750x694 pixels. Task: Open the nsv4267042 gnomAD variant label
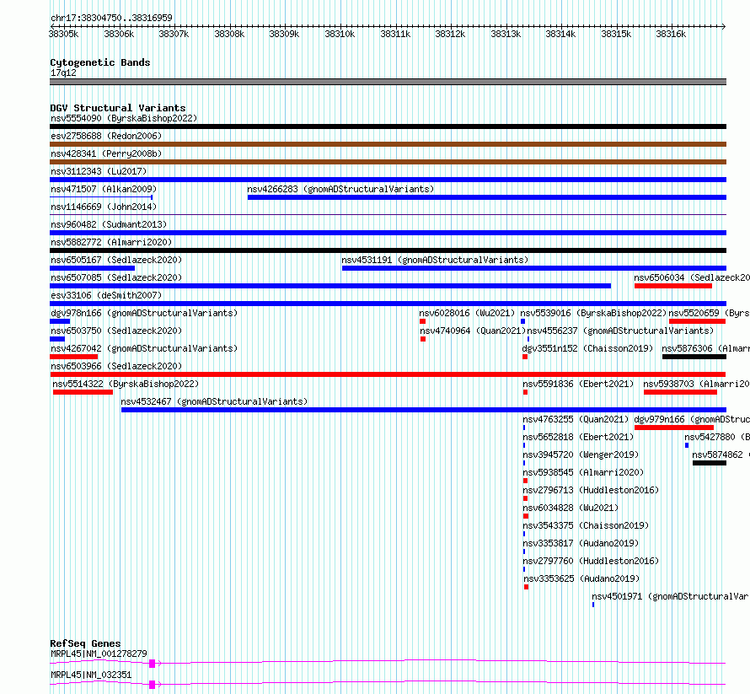pyautogui.click(x=144, y=348)
